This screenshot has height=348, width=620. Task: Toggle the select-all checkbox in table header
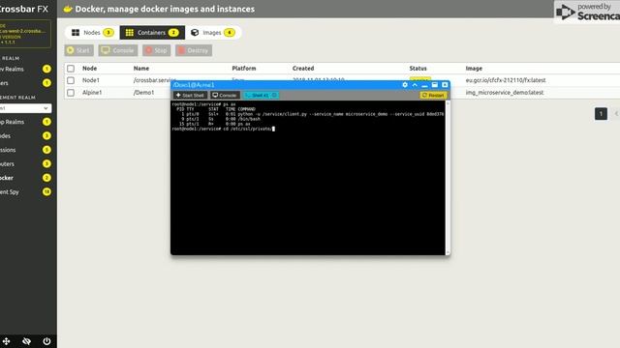point(71,69)
